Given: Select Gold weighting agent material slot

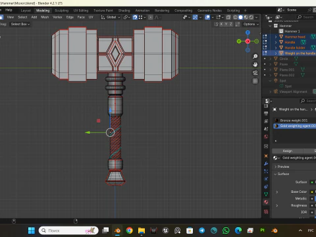Looking at the screenshot, I should [294, 126].
